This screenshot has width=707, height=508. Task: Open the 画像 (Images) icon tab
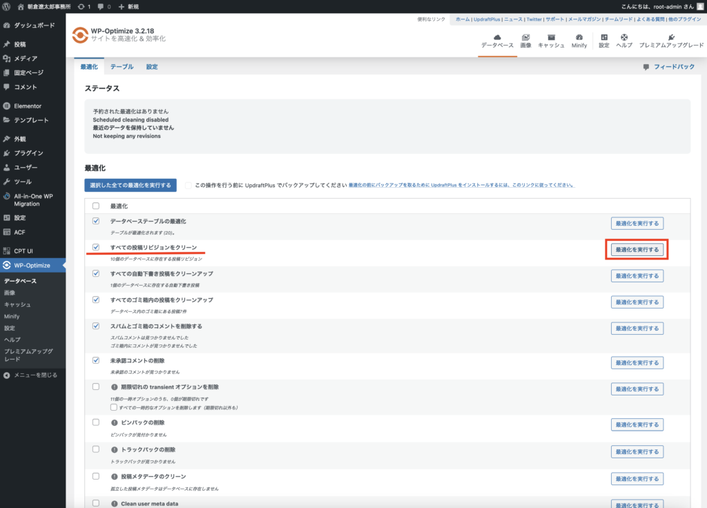click(525, 41)
